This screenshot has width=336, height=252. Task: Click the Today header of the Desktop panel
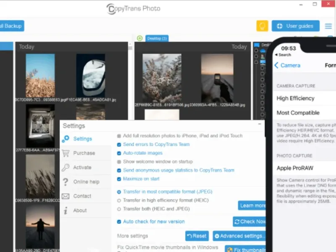[239, 47]
